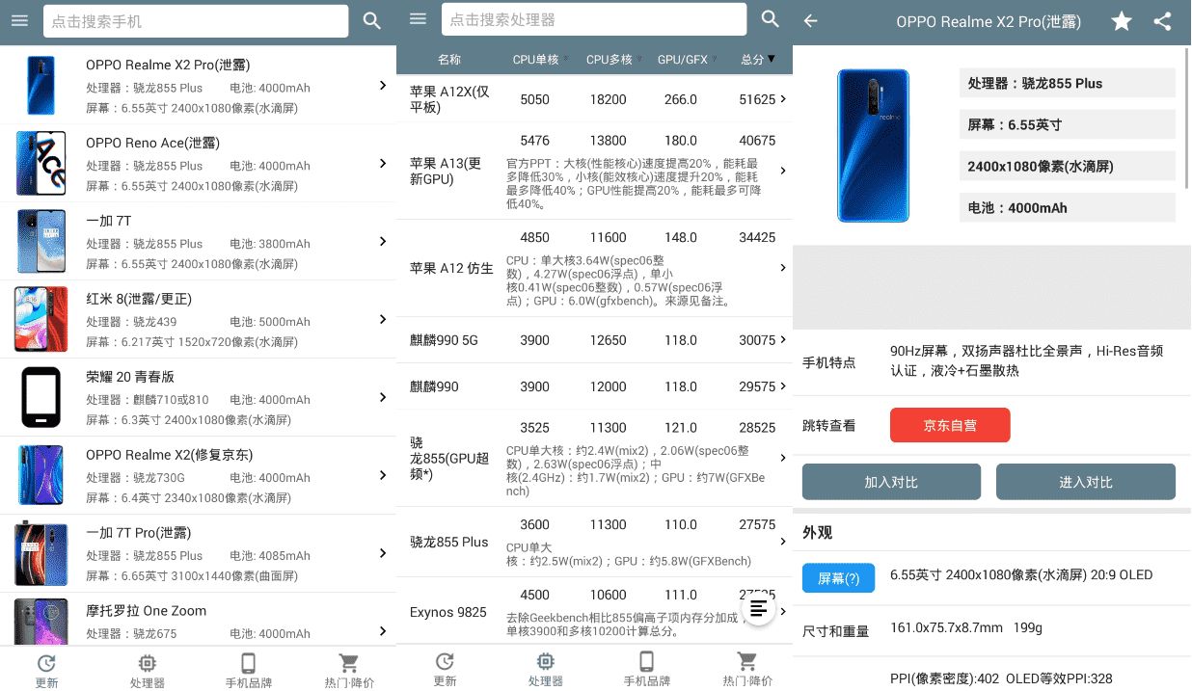1192x691 pixels.
Task: Open the 一加 7T entry chevron
Action: tap(383, 242)
